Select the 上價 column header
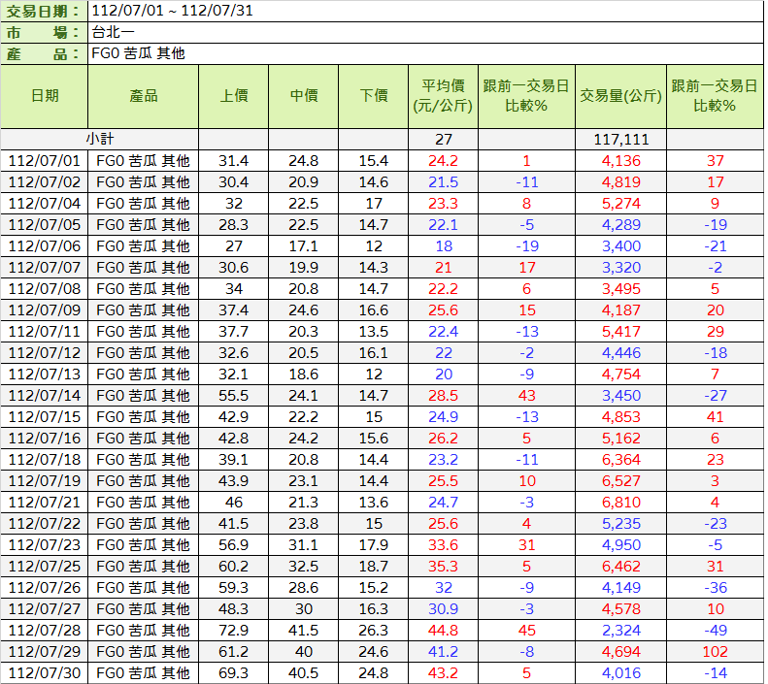The image size is (768, 684). [x=233, y=96]
